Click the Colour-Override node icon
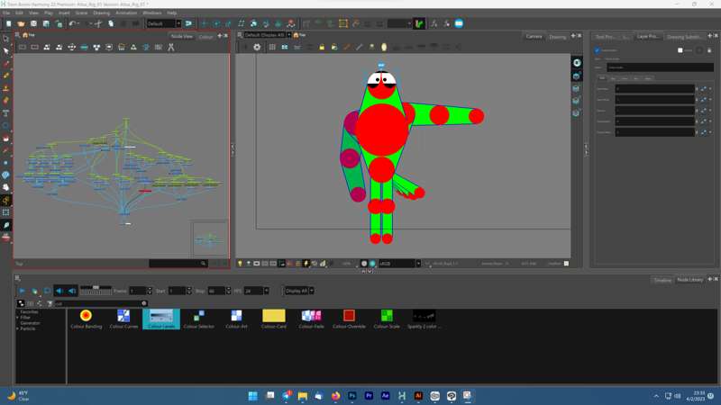The height and width of the screenshot is (405, 721). point(349,316)
